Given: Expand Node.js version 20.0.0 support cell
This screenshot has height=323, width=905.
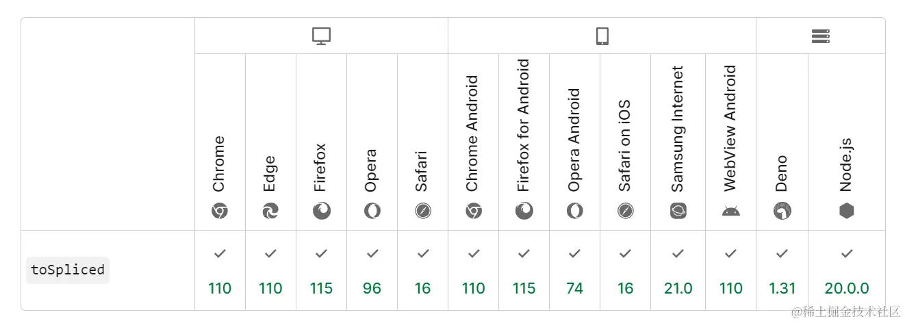Looking at the screenshot, I should click(847, 271).
